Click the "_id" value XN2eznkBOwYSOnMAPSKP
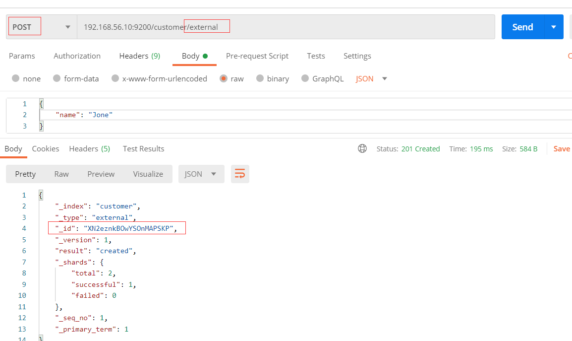The height and width of the screenshot is (341, 572). coord(128,228)
